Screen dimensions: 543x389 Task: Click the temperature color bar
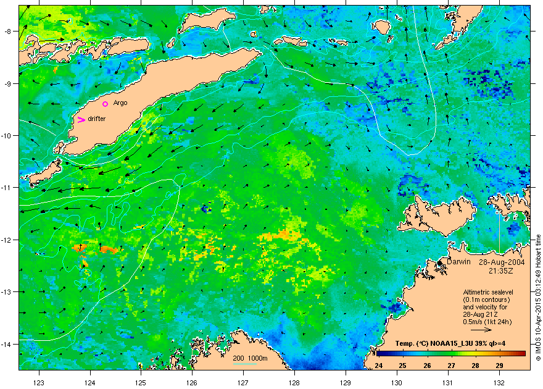[x=451, y=354]
